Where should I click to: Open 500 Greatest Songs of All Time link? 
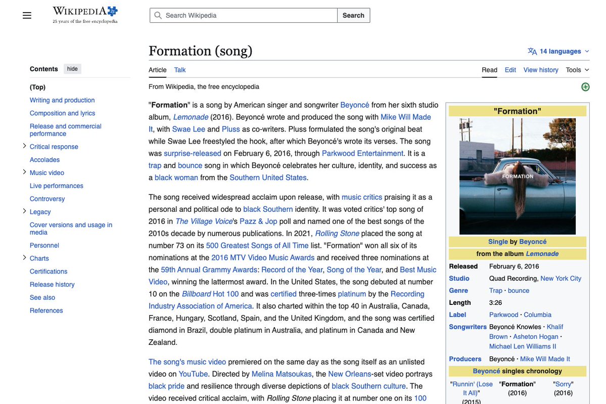pyautogui.click(x=257, y=246)
